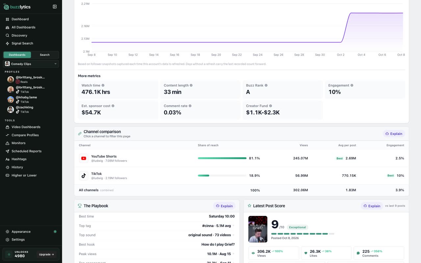Select @brittany_brosk Reels profile
The height and width of the screenshot is (263, 421).
[31, 80]
